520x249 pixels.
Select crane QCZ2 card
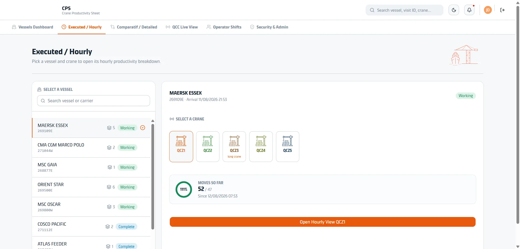click(208, 146)
